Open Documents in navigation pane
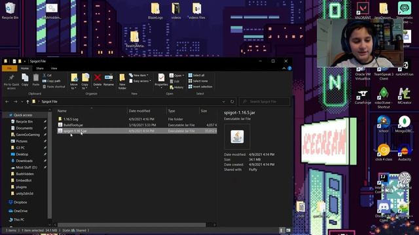419x235 pixels. pyautogui.click(x=24, y=128)
